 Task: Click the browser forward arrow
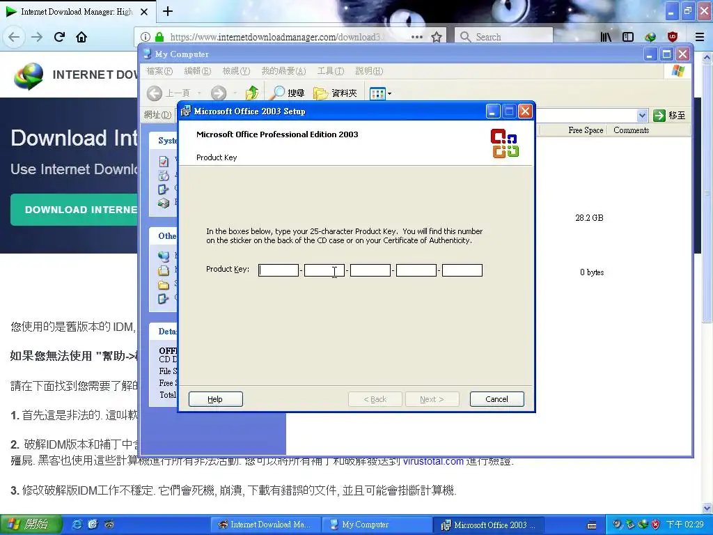point(37,37)
